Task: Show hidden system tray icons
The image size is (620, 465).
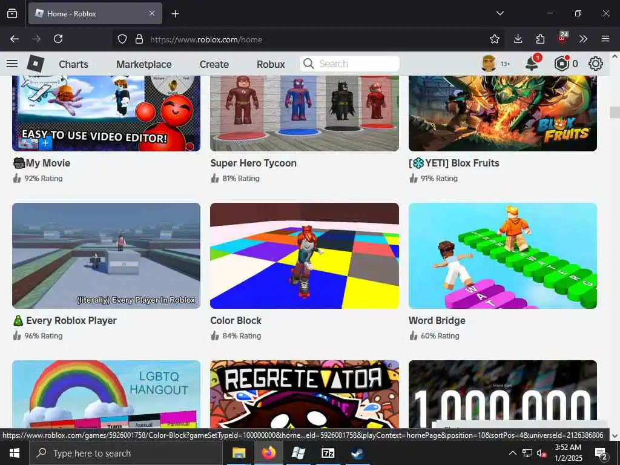Action: pyautogui.click(x=512, y=453)
